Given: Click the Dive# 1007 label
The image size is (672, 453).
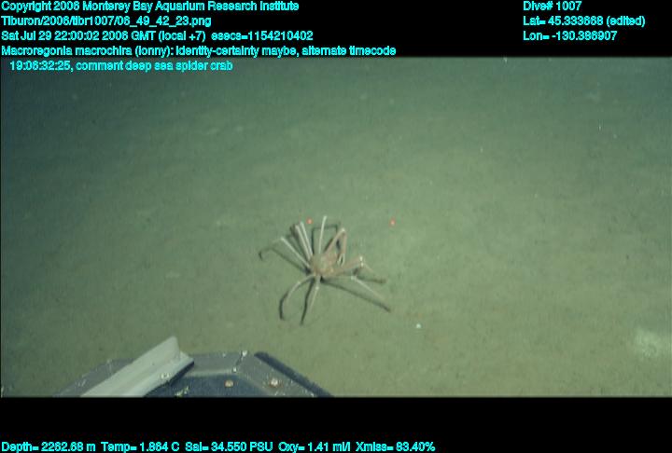Looking at the screenshot, I should point(553,7).
